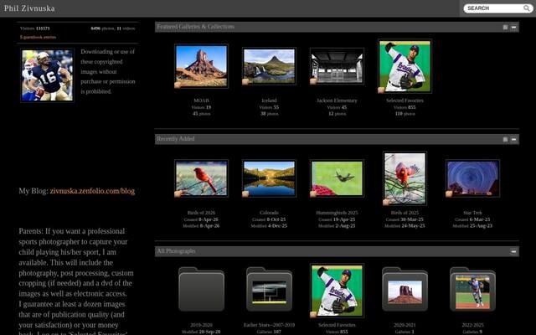This screenshot has height=335, width=536.
Task: Click the 2020-2021 folder label
Action: pyautogui.click(x=405, y=325)
